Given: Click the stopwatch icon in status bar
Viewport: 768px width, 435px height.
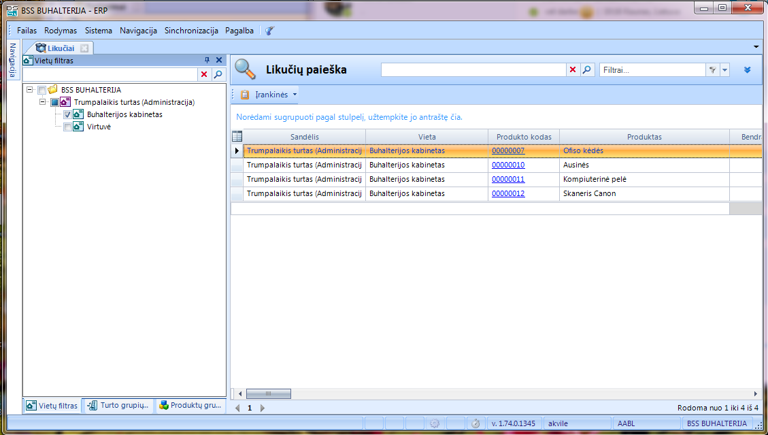Looking at the screenshot, I should pyautogui.click(x=475, y=423).
